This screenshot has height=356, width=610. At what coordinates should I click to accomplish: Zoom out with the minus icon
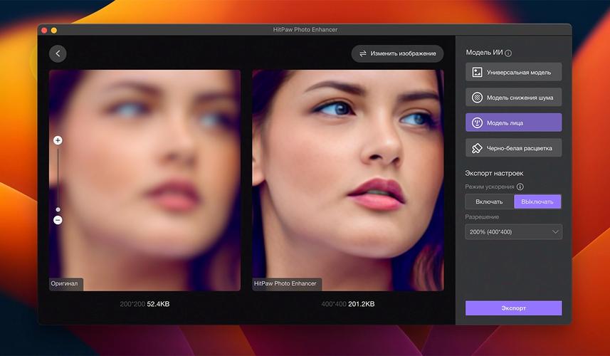(x=58, y=220)
